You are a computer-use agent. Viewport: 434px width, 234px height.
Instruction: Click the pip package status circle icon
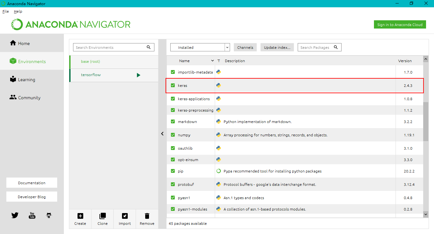click(x=219, y=171)
